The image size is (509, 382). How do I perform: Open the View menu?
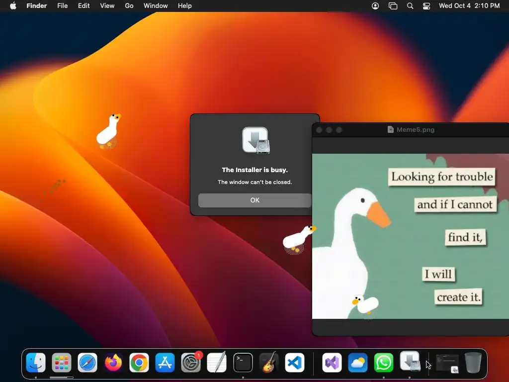[107, 6]
